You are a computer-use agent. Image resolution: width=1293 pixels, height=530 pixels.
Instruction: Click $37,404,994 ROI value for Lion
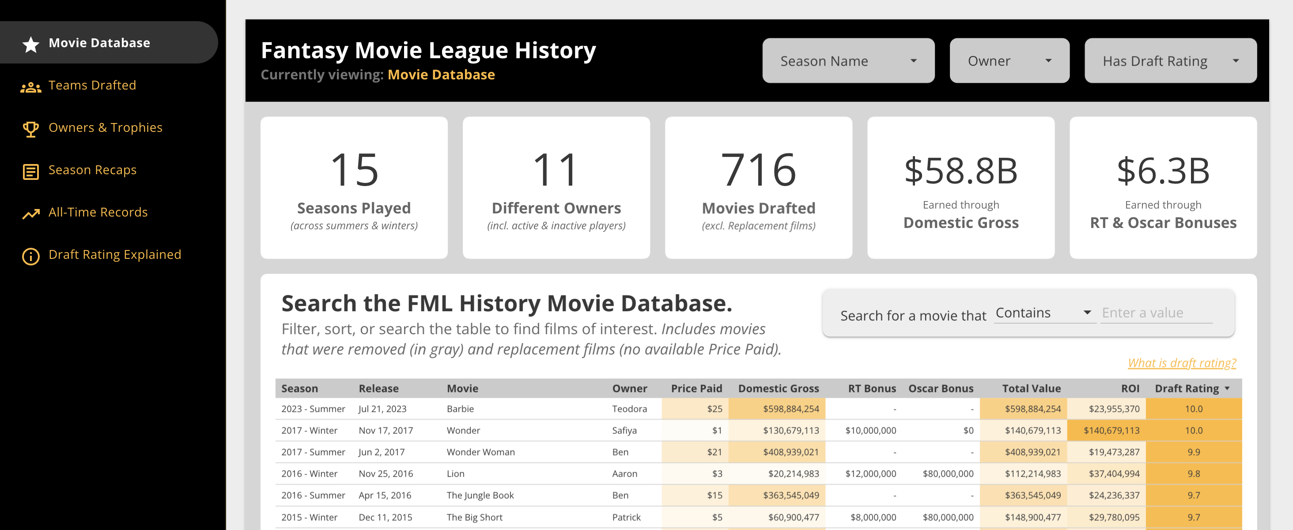tap(1114, 473)
